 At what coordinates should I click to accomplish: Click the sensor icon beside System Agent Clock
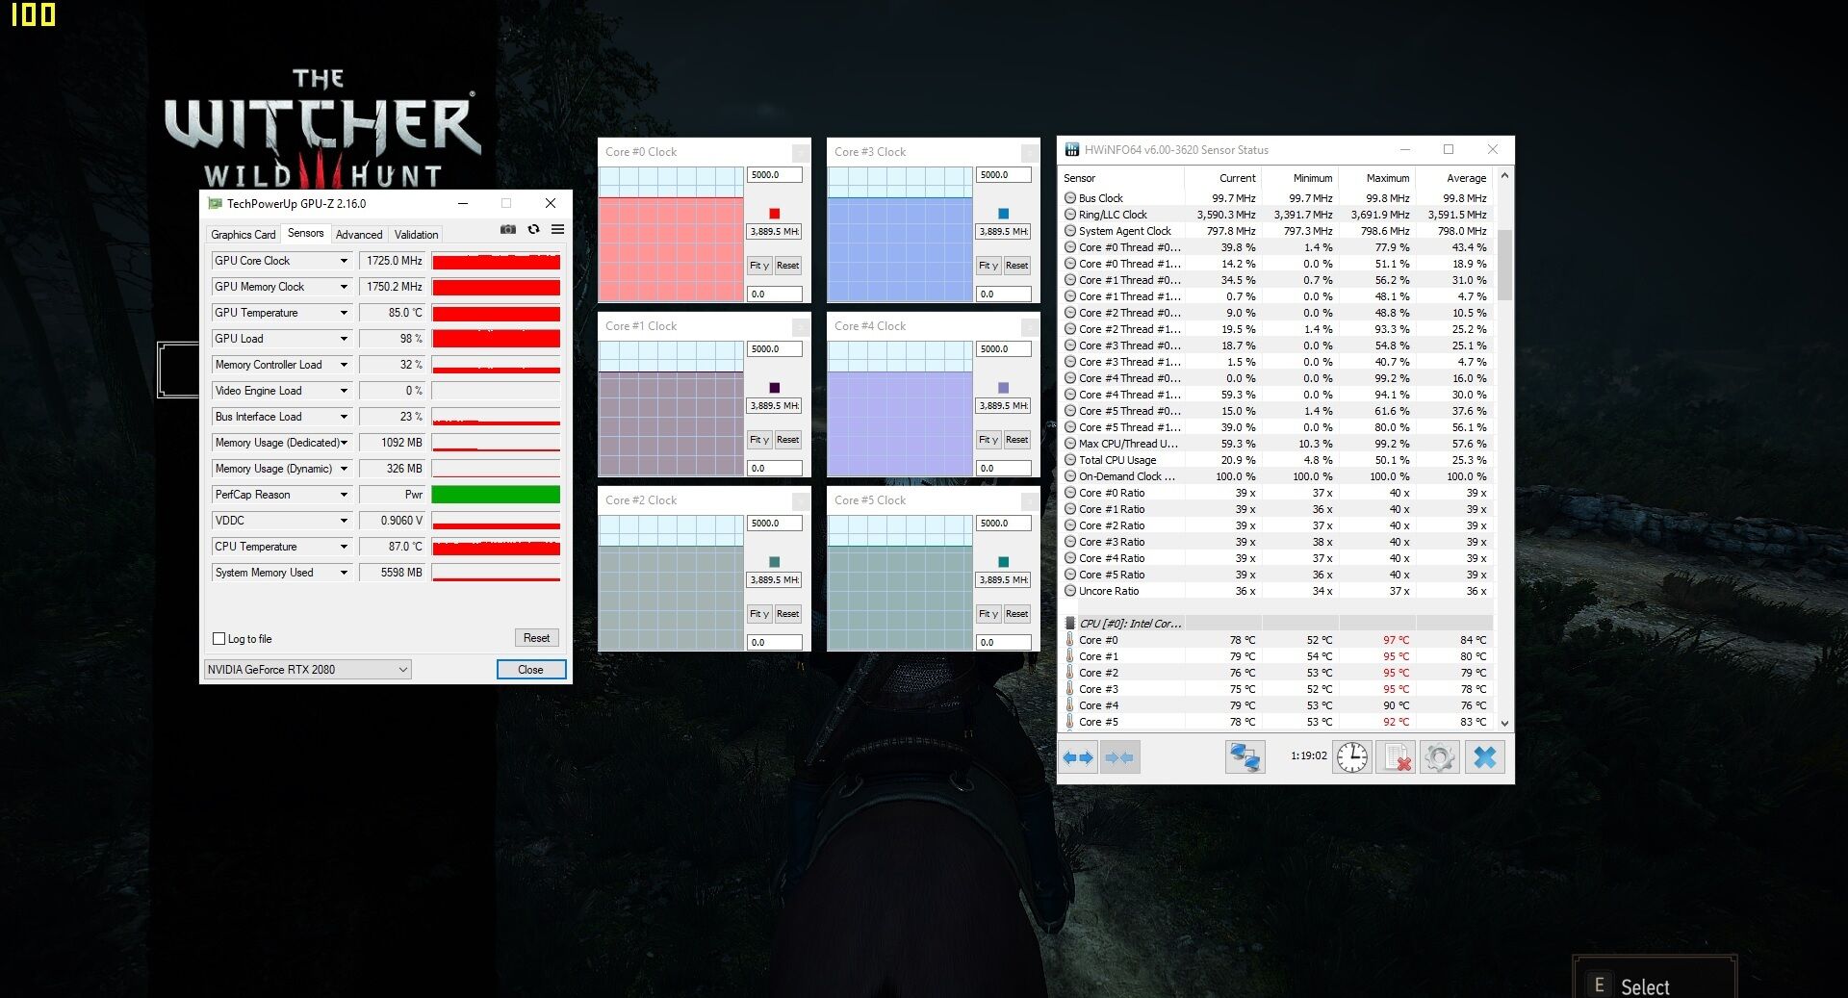click(x=1070, y=230)
